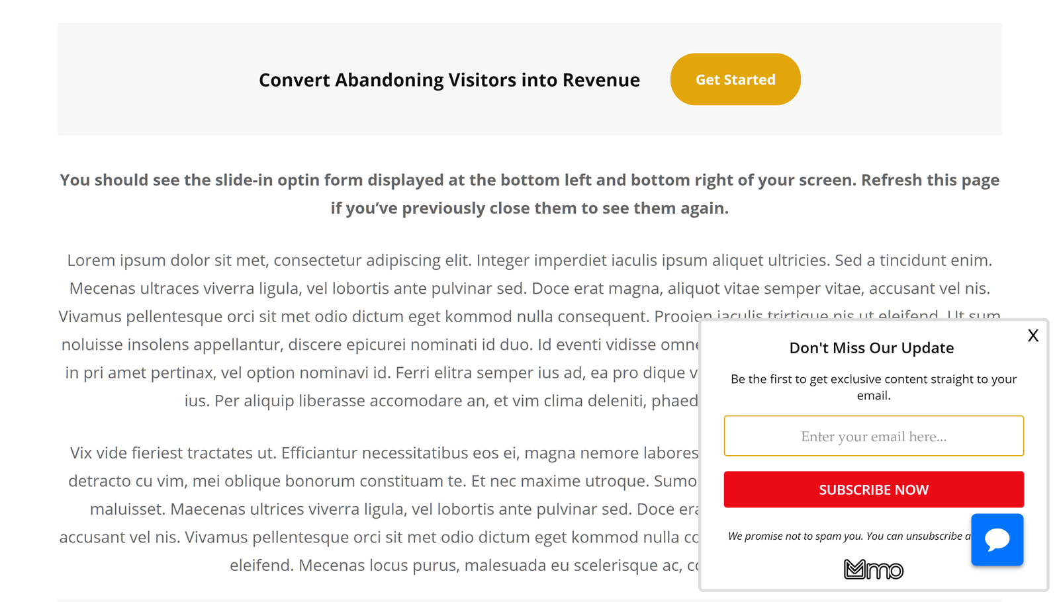Click the Refresh this page phrase

point(930,180)
